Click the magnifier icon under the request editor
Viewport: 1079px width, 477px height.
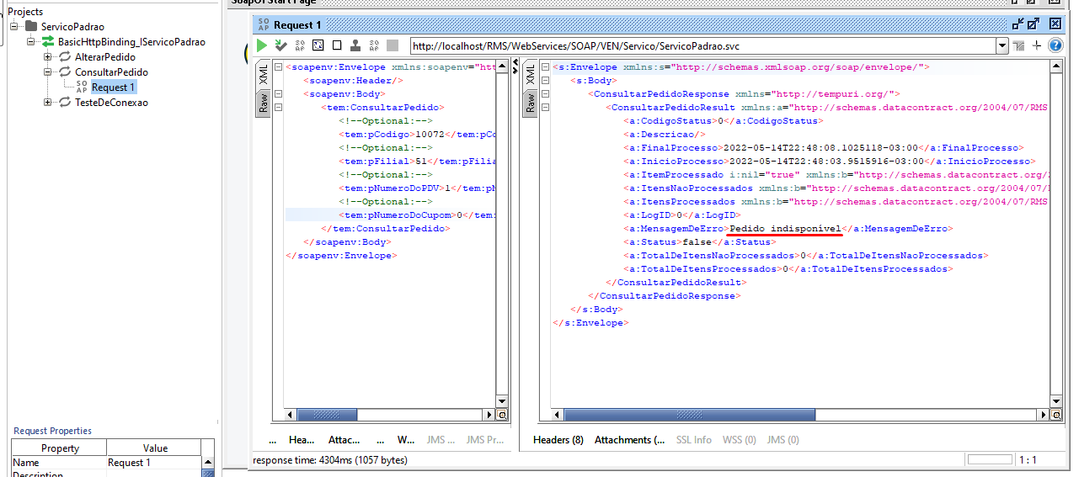coord(502,415)
